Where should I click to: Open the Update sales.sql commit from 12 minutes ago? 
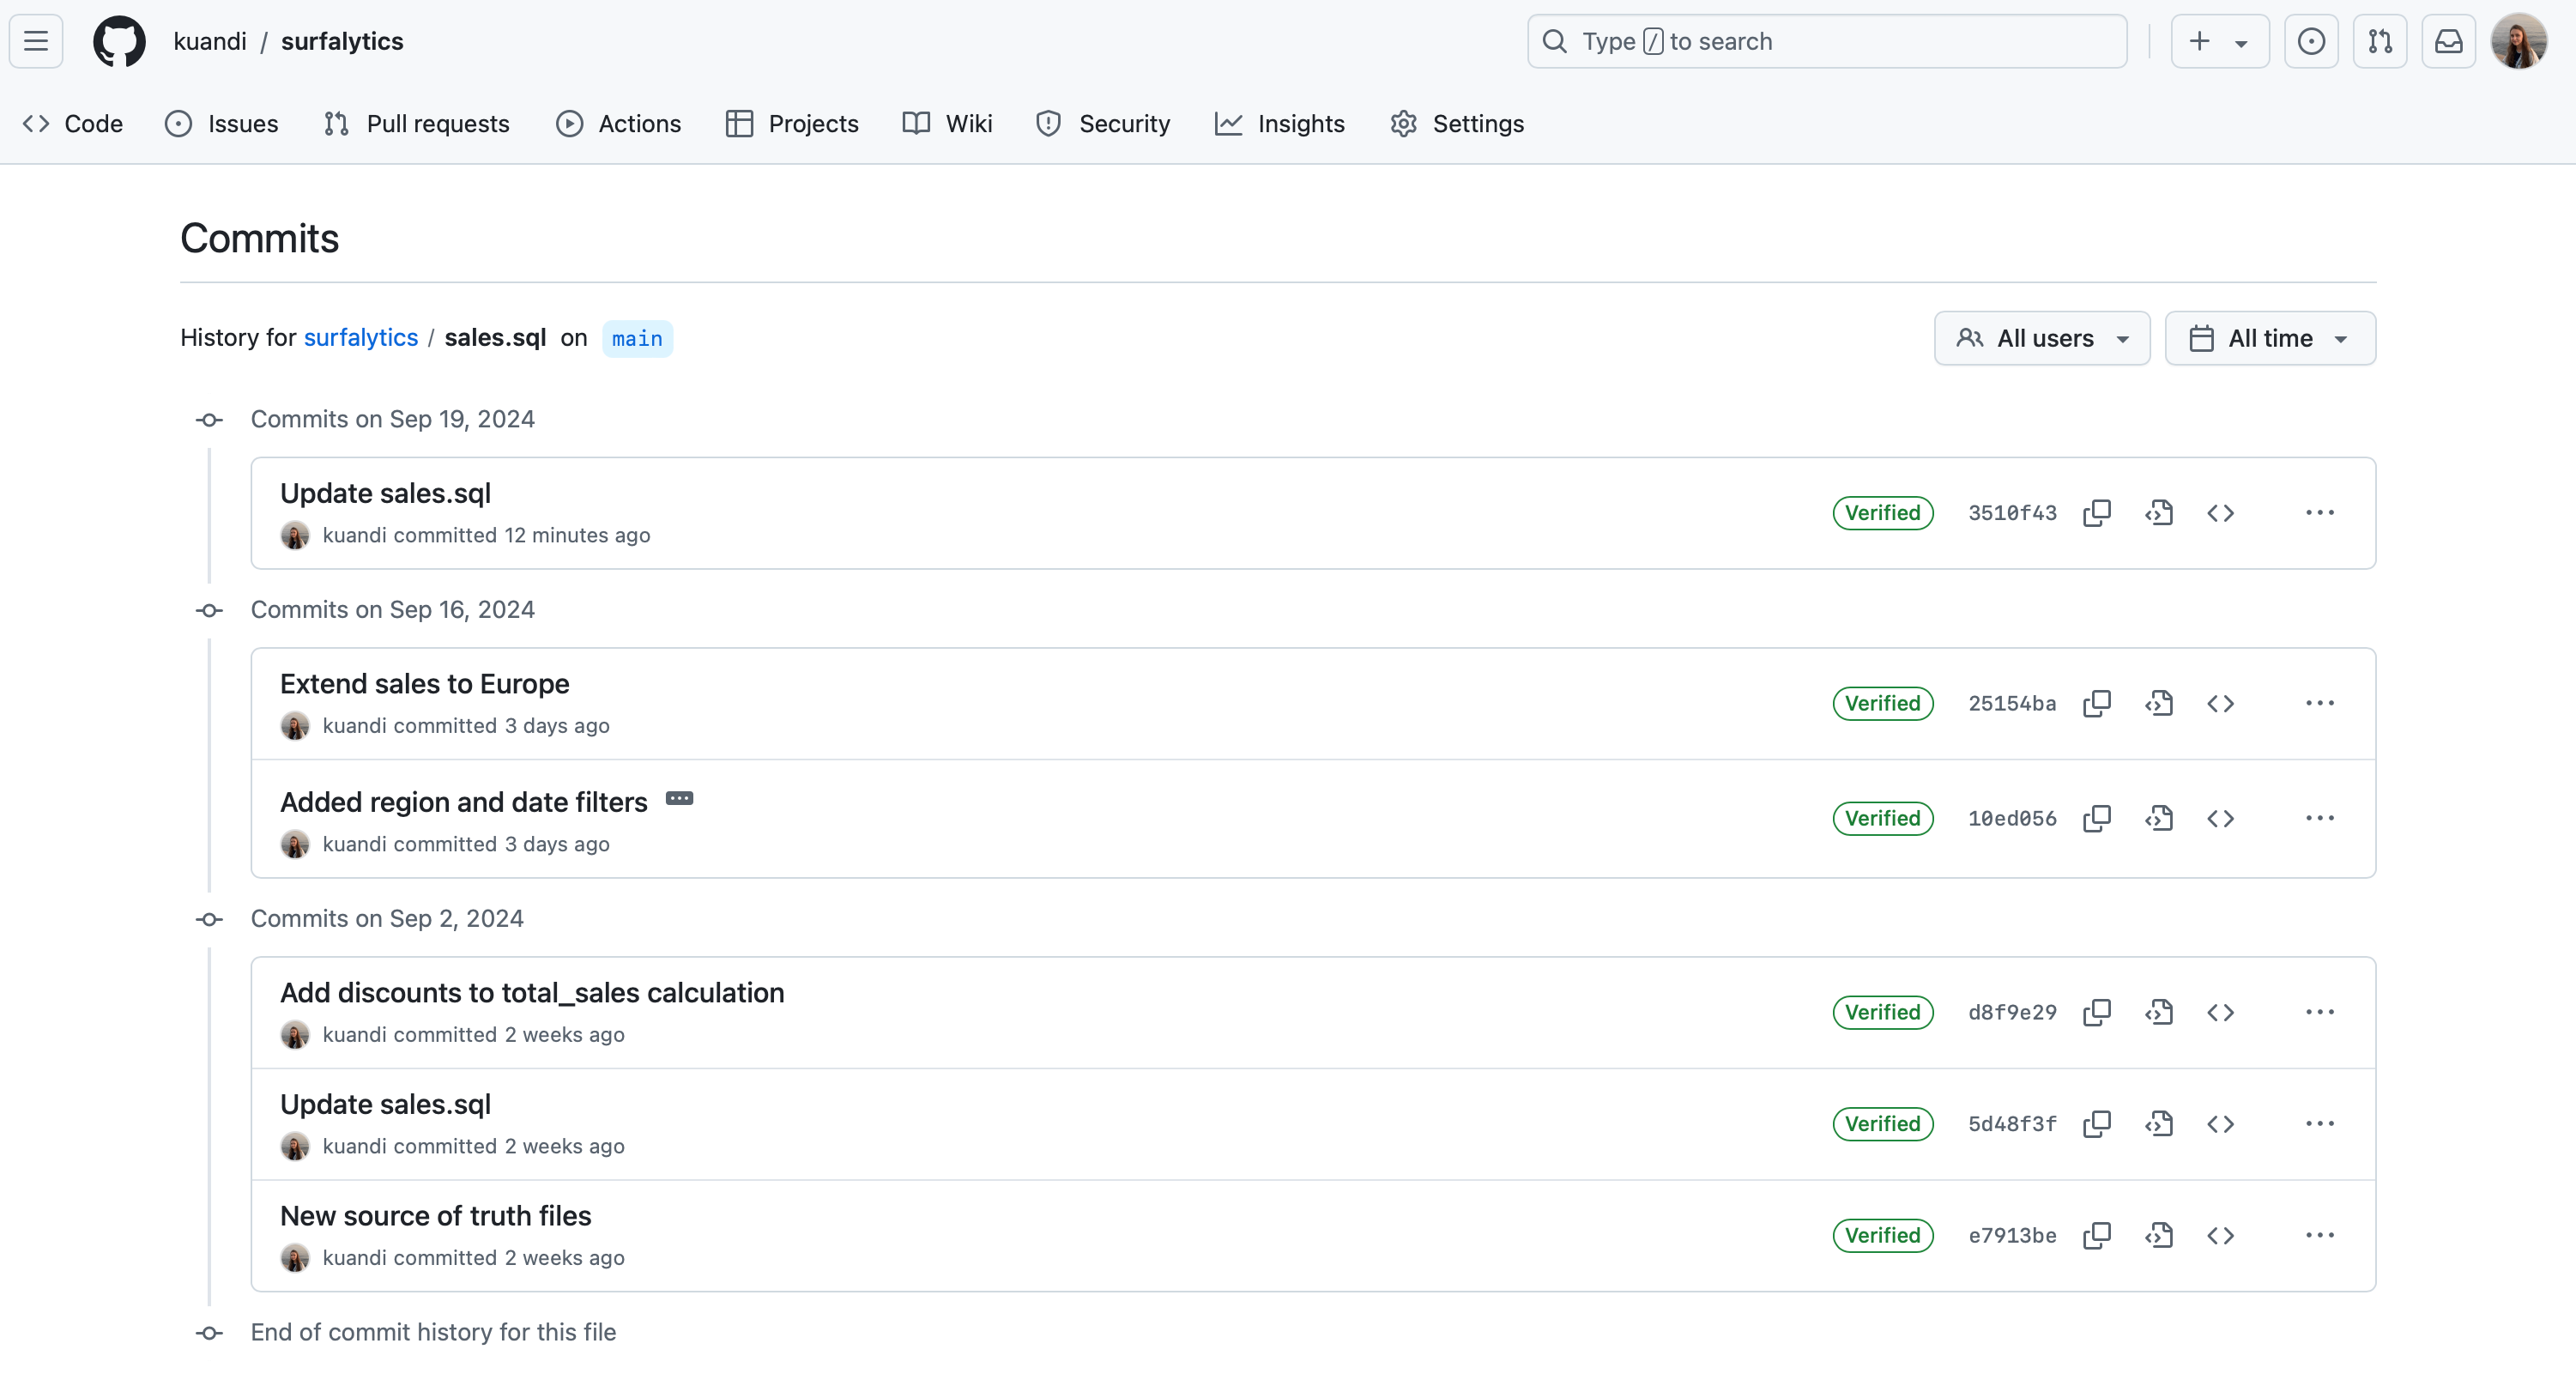[x=386, y=494]
